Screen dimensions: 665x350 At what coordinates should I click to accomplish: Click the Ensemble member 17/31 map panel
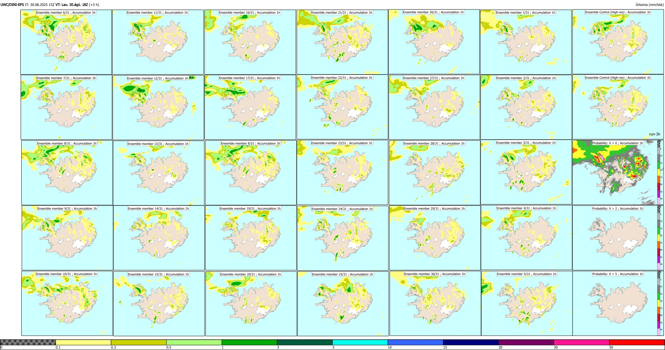coord(250,107)
